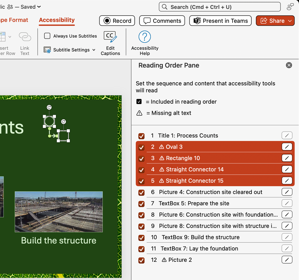Viewport: 299px width, 280px height.
Task: Uncheck Picture 4 in reading order
Action: click(x=141, y=193)
